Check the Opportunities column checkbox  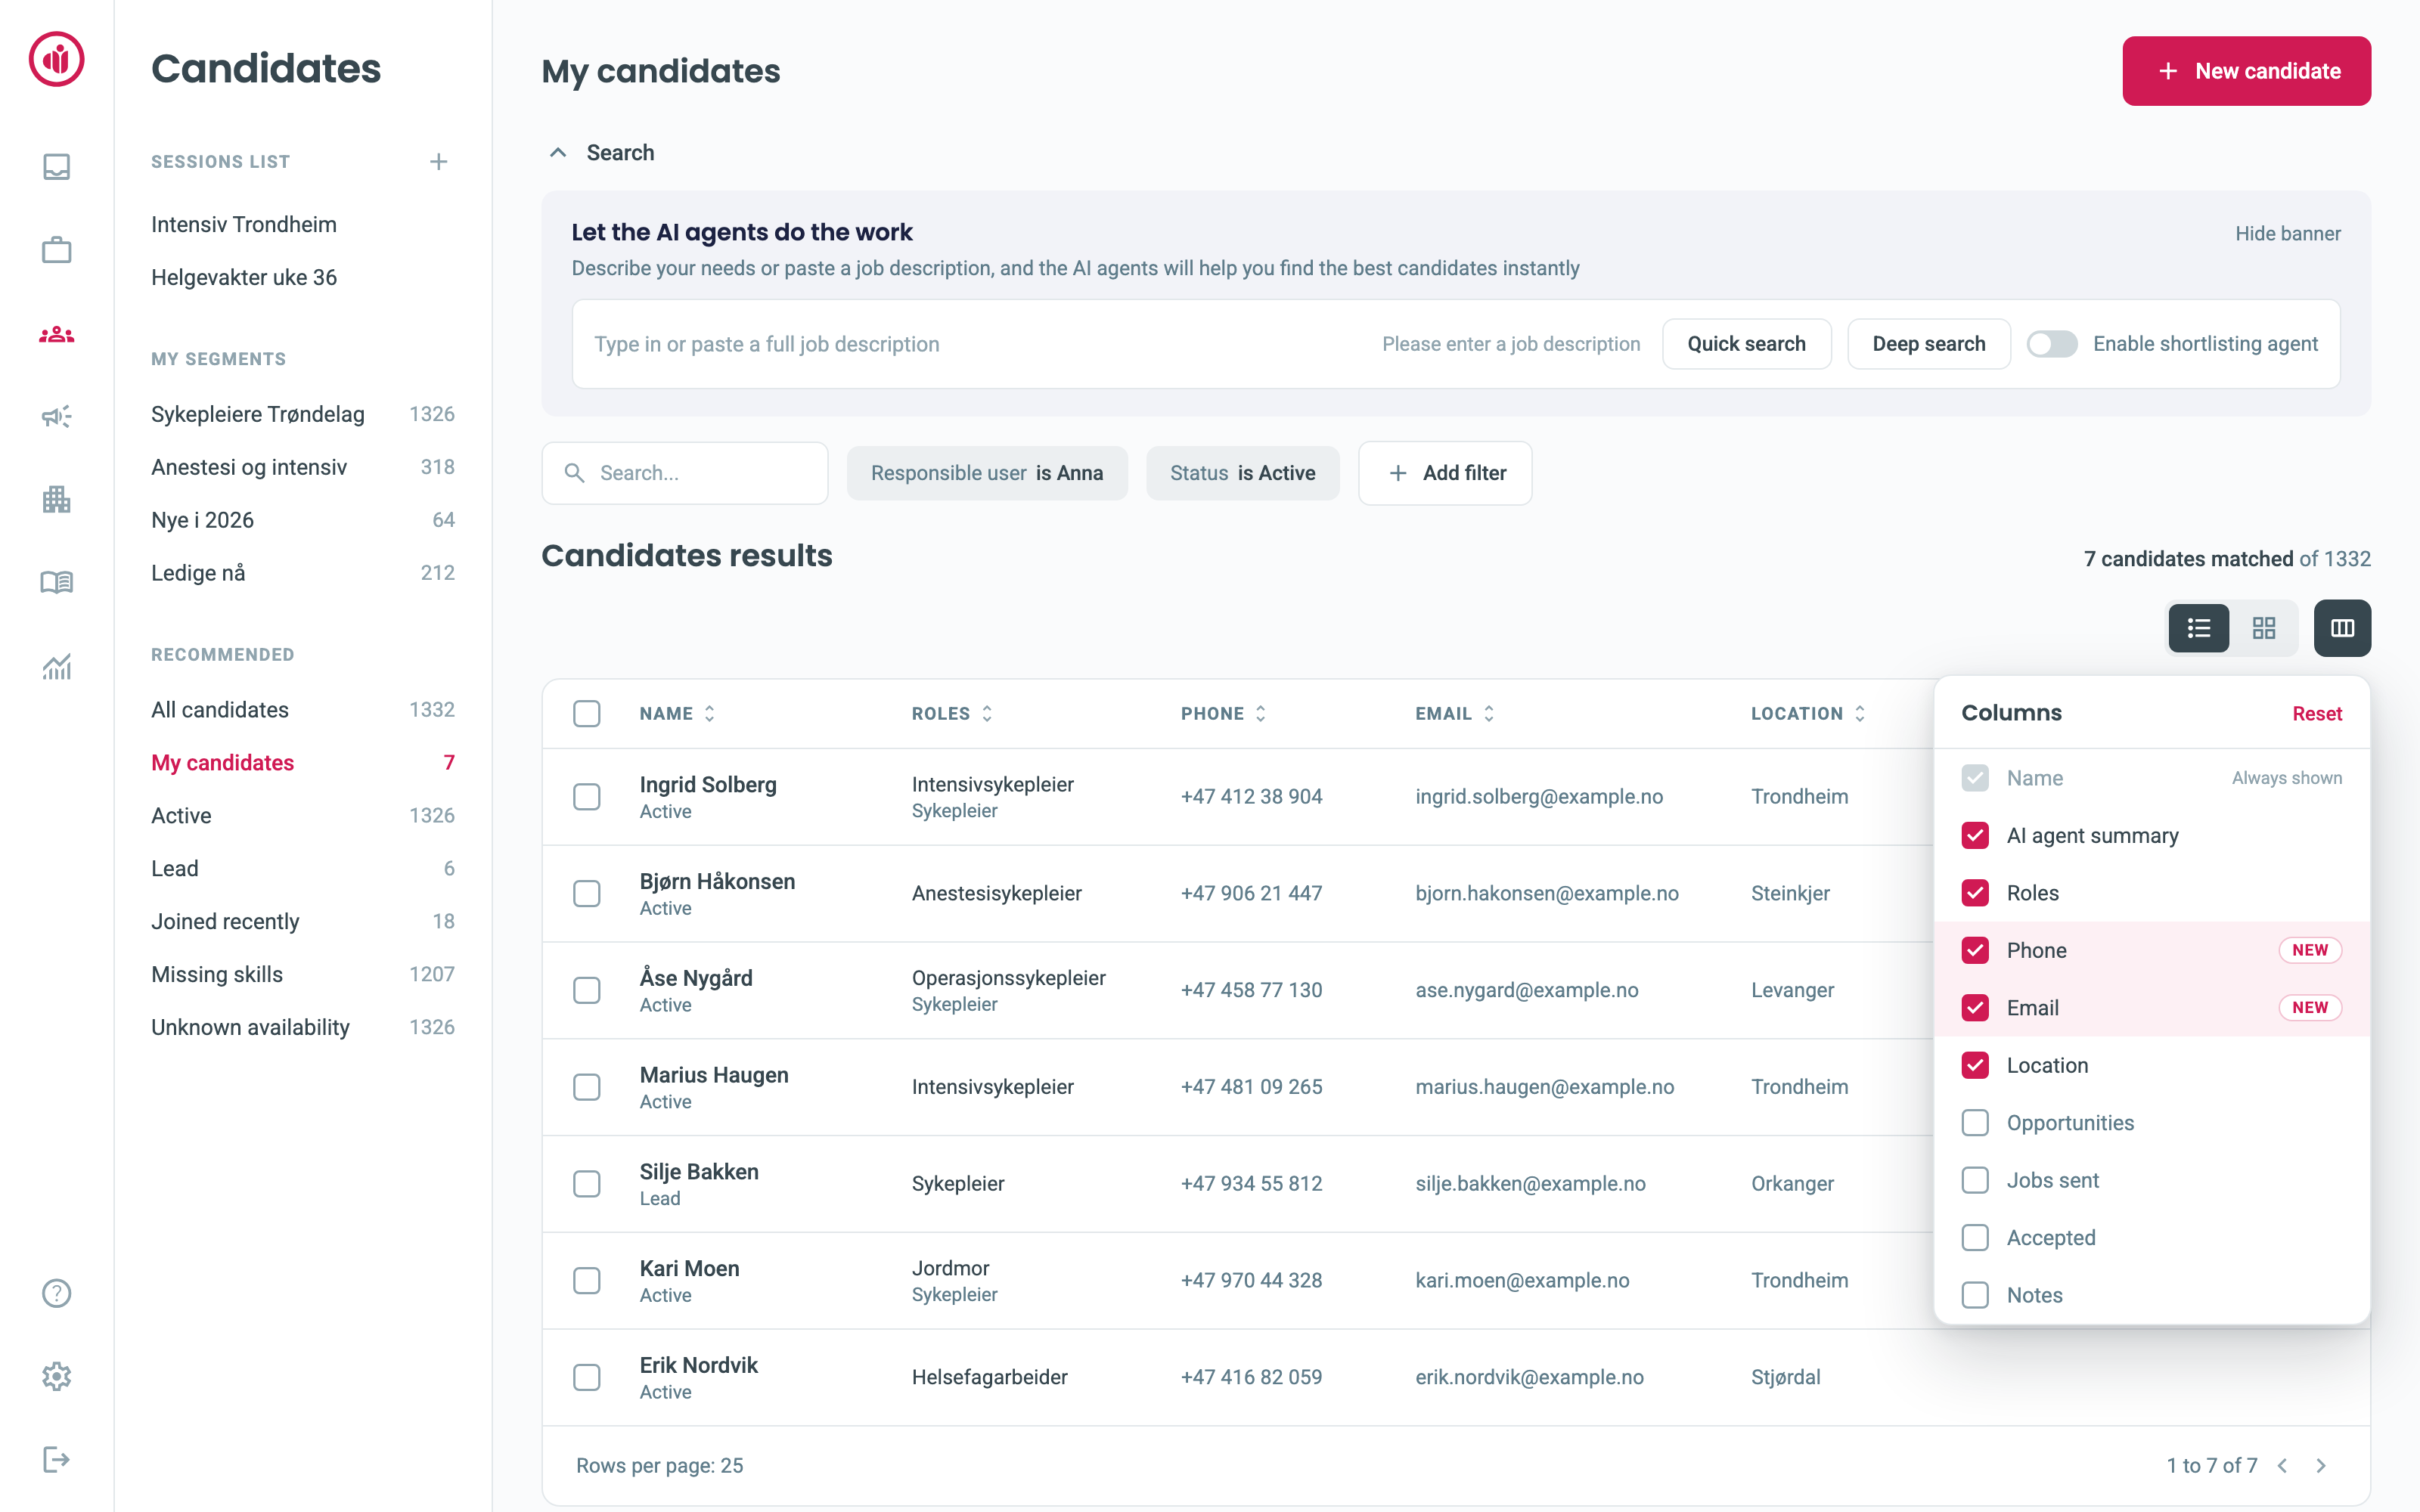click(1975, 1123)
